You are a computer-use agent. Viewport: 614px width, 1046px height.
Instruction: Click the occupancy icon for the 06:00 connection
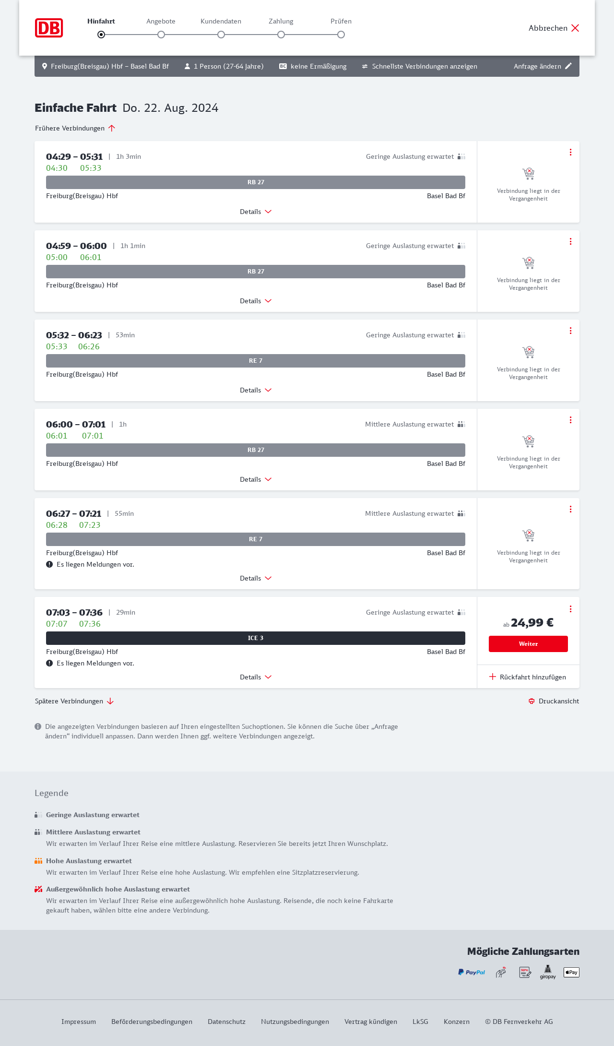[x=461, y=424]
